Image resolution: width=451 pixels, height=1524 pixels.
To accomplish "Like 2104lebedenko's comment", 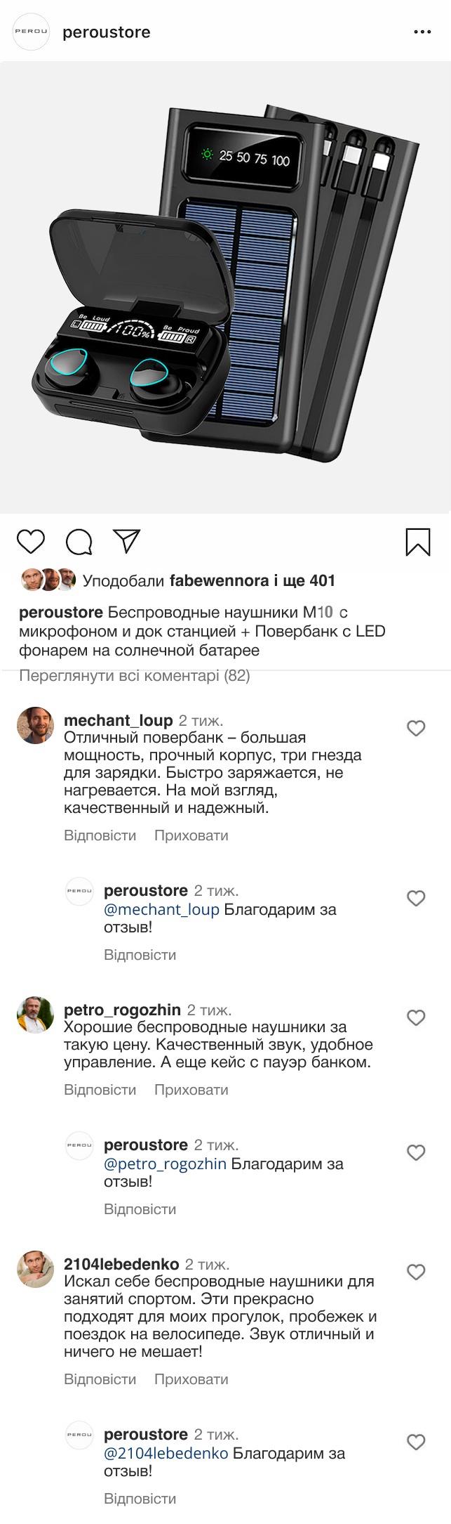I will point(416,1272).
